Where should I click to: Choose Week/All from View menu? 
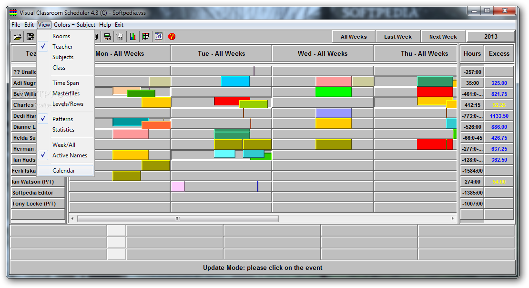64,145
